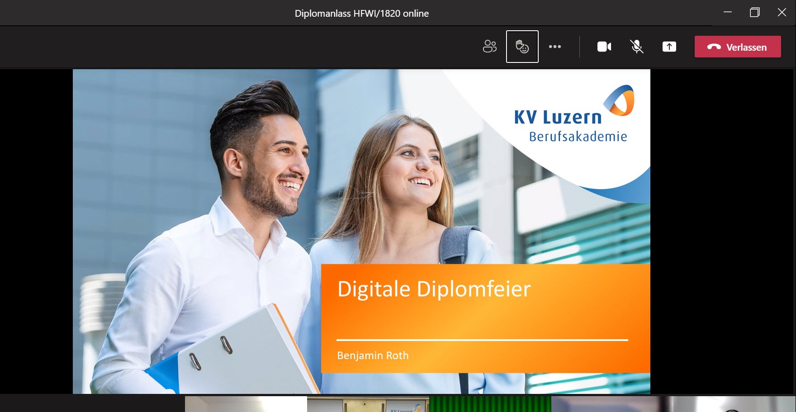Click the shared Digitale Diplomfeier slide
Viewport: 796px width, 412px height.
(361, 231)
